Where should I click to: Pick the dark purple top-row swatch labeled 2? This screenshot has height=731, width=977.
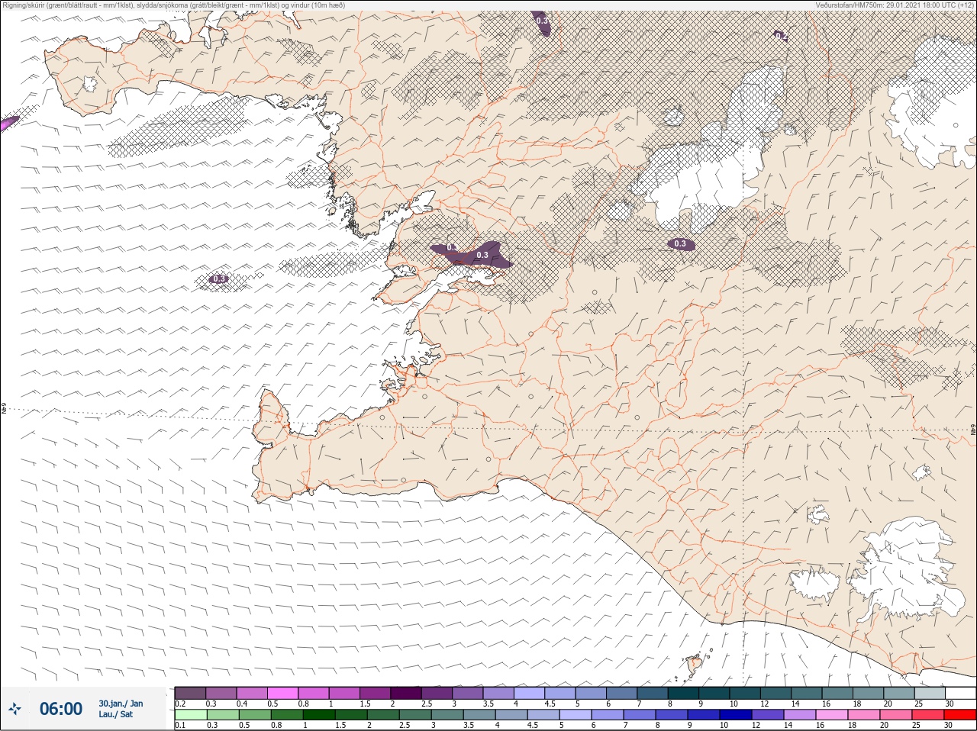407,693
